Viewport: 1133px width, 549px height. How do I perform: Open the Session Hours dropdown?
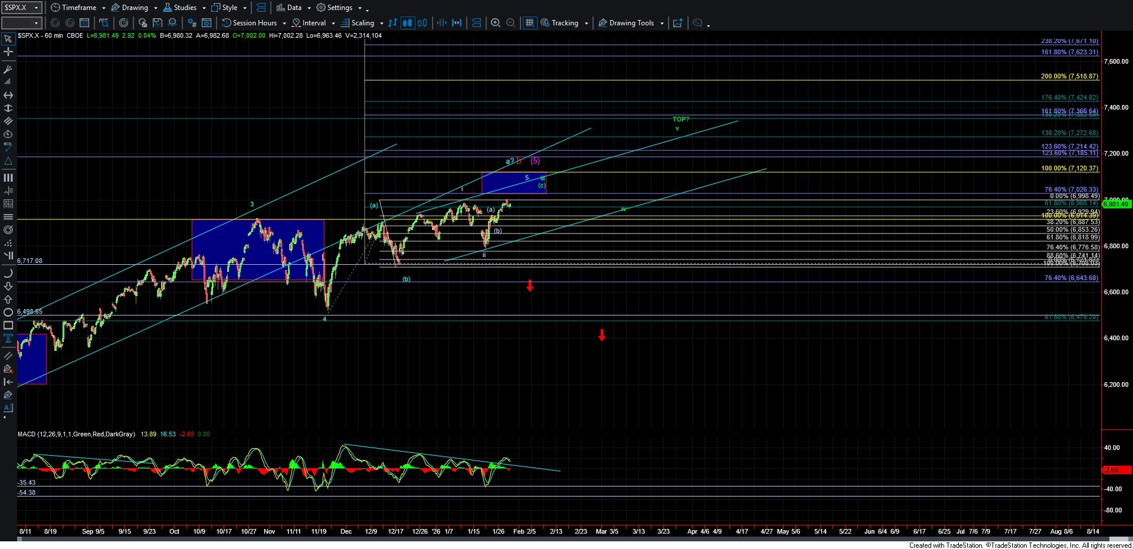point(254,23)
